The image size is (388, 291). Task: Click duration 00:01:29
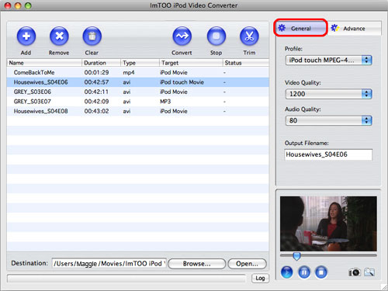tap(96, 72)
